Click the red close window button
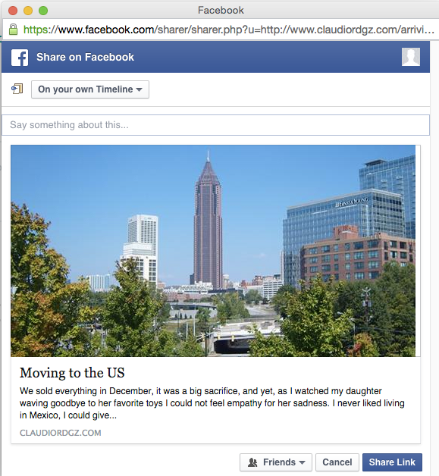This screenshot has width=439, height=476. (13, 11)
